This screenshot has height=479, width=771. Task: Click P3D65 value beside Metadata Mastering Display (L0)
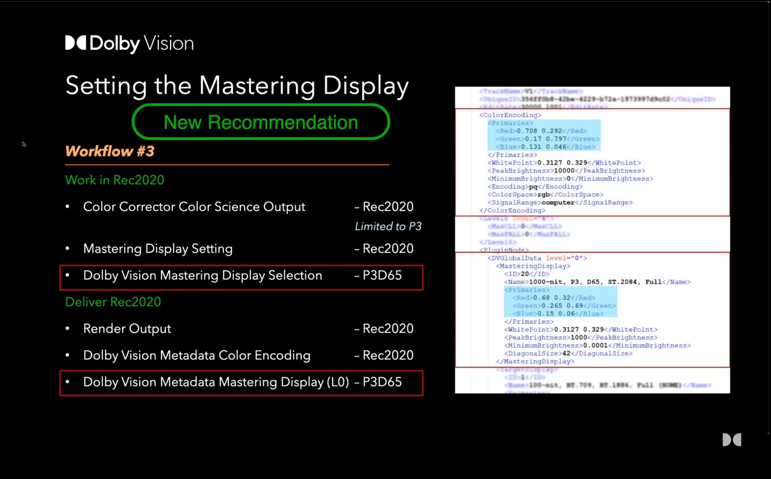382,382
